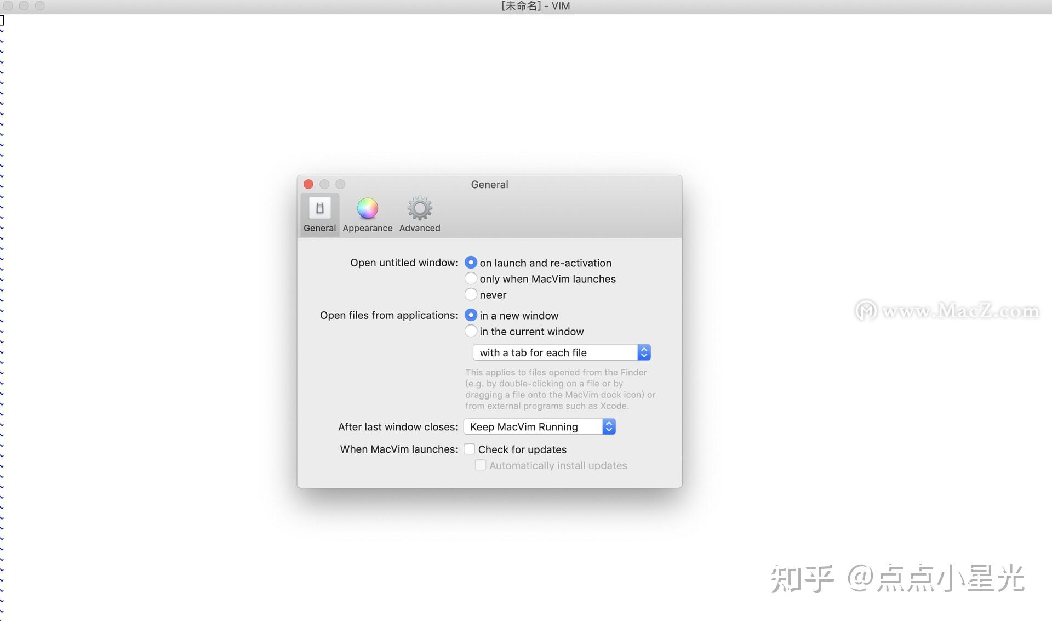The width and height of the screenshot is (1052, 621).
Task: Open the Keep MacVim Running dropdown
Action: (534, 426)
